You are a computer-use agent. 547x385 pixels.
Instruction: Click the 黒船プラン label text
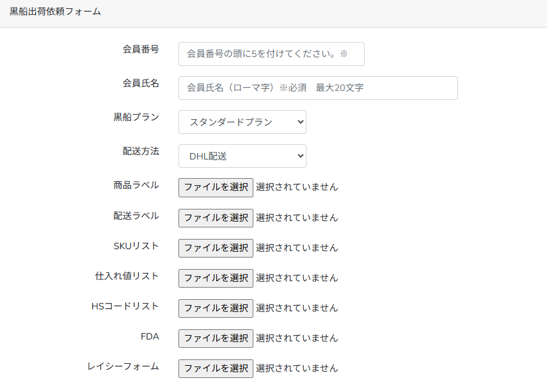tap(136, 117)
